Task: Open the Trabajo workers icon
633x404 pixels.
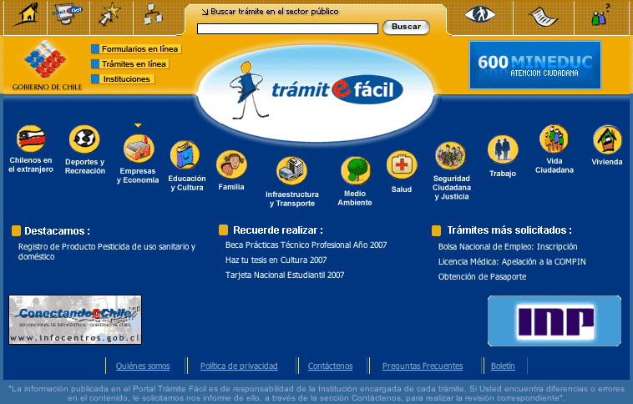Action: coord(503,149)
